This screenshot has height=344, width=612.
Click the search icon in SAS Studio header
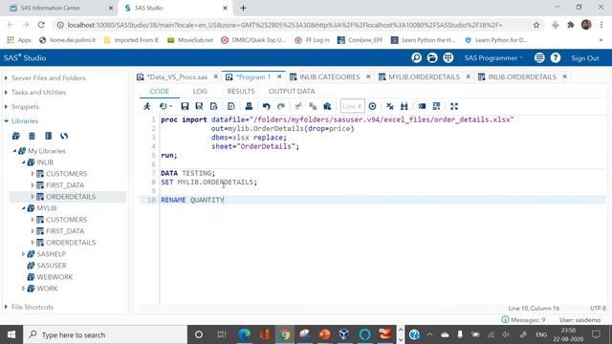416,58
